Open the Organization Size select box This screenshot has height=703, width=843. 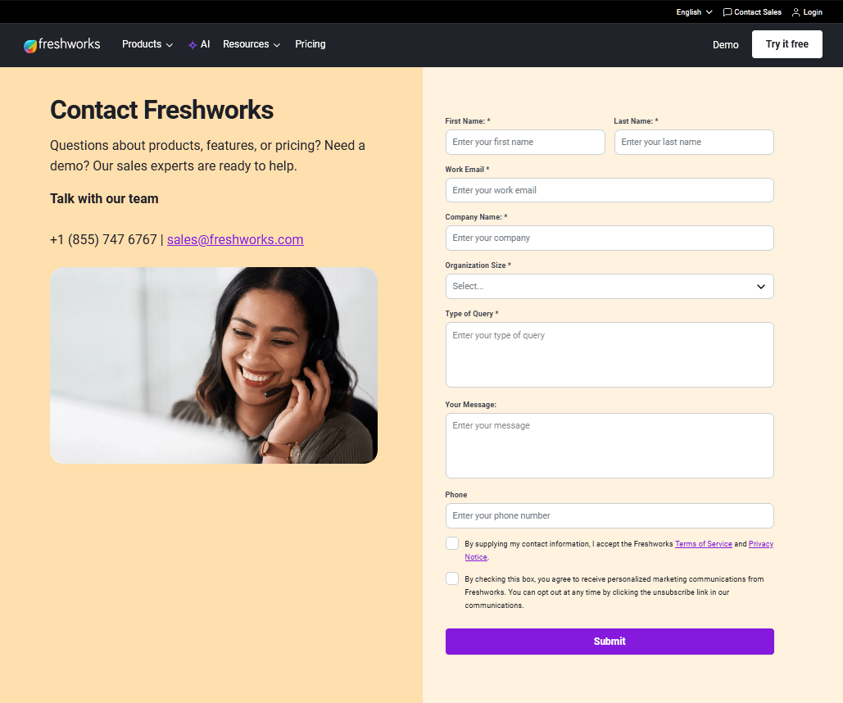click(x=610, y=286)
